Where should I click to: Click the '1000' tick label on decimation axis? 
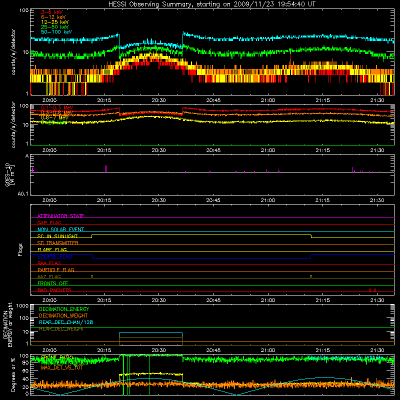point(22,305)
